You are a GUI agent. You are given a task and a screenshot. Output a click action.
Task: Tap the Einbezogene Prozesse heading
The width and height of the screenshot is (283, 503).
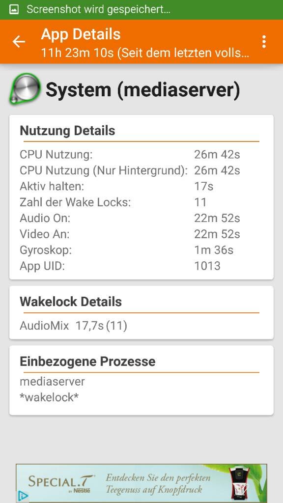pos(87,362)
